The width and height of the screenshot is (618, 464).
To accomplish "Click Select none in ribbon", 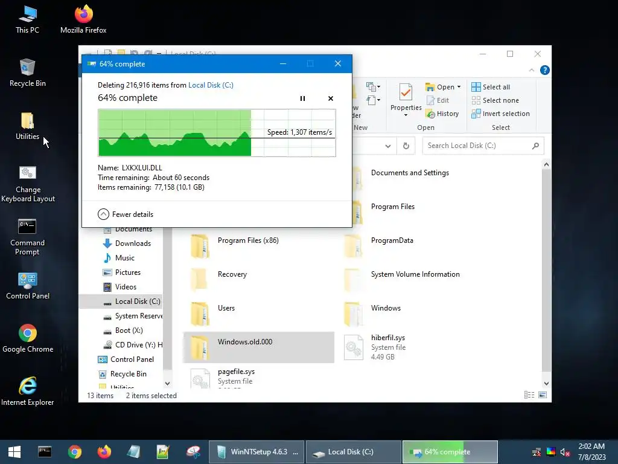I will (495, 100).
